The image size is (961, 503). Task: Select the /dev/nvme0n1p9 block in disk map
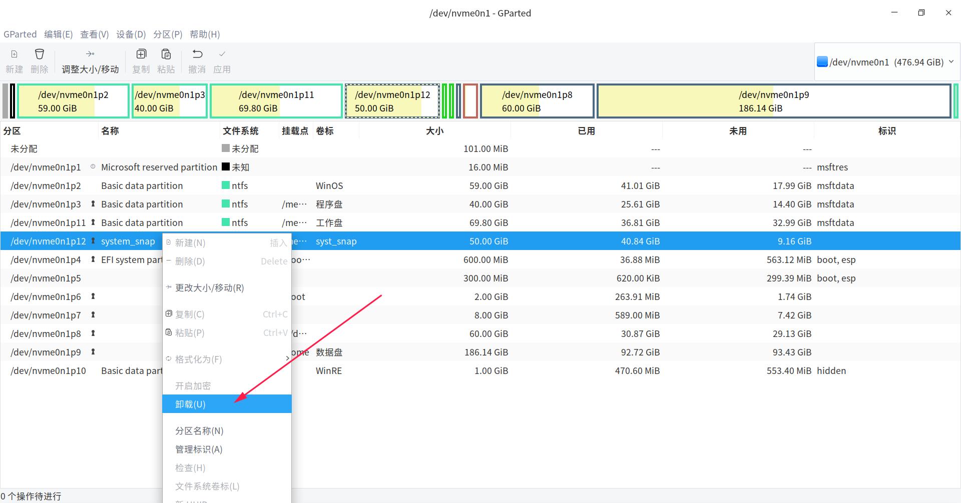(773, 101)
